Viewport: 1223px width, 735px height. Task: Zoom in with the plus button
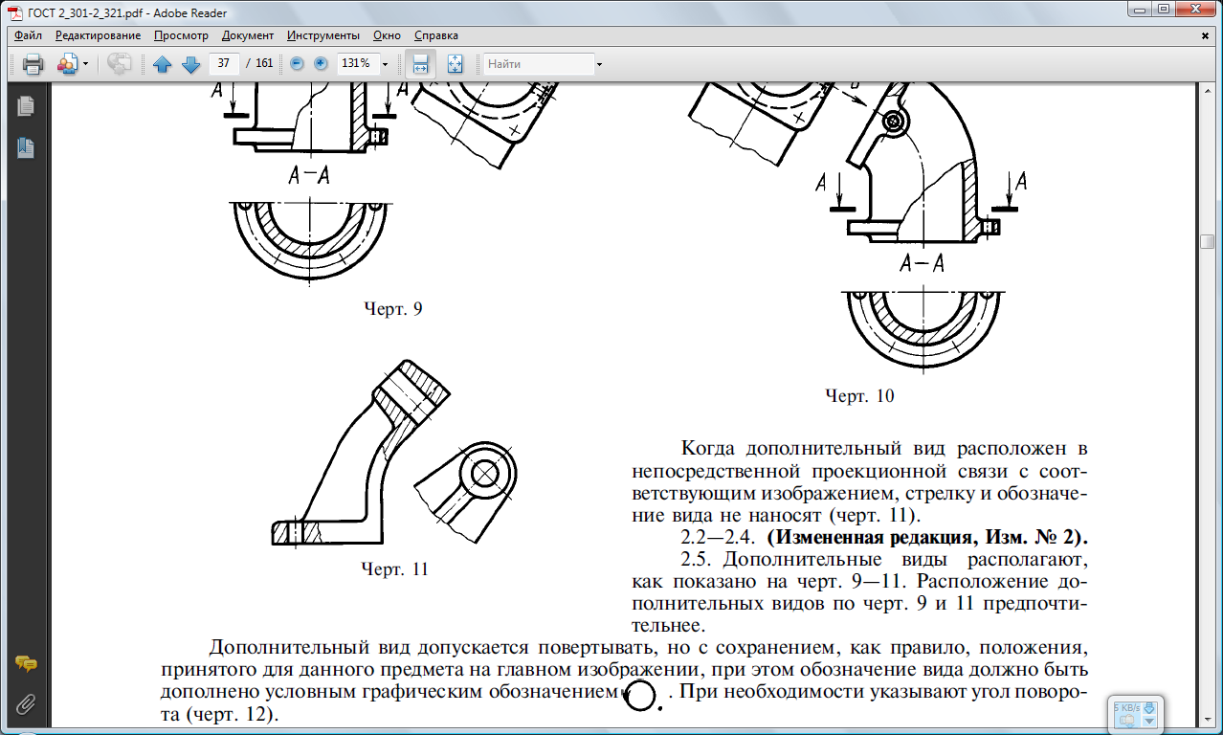(321, 64)
